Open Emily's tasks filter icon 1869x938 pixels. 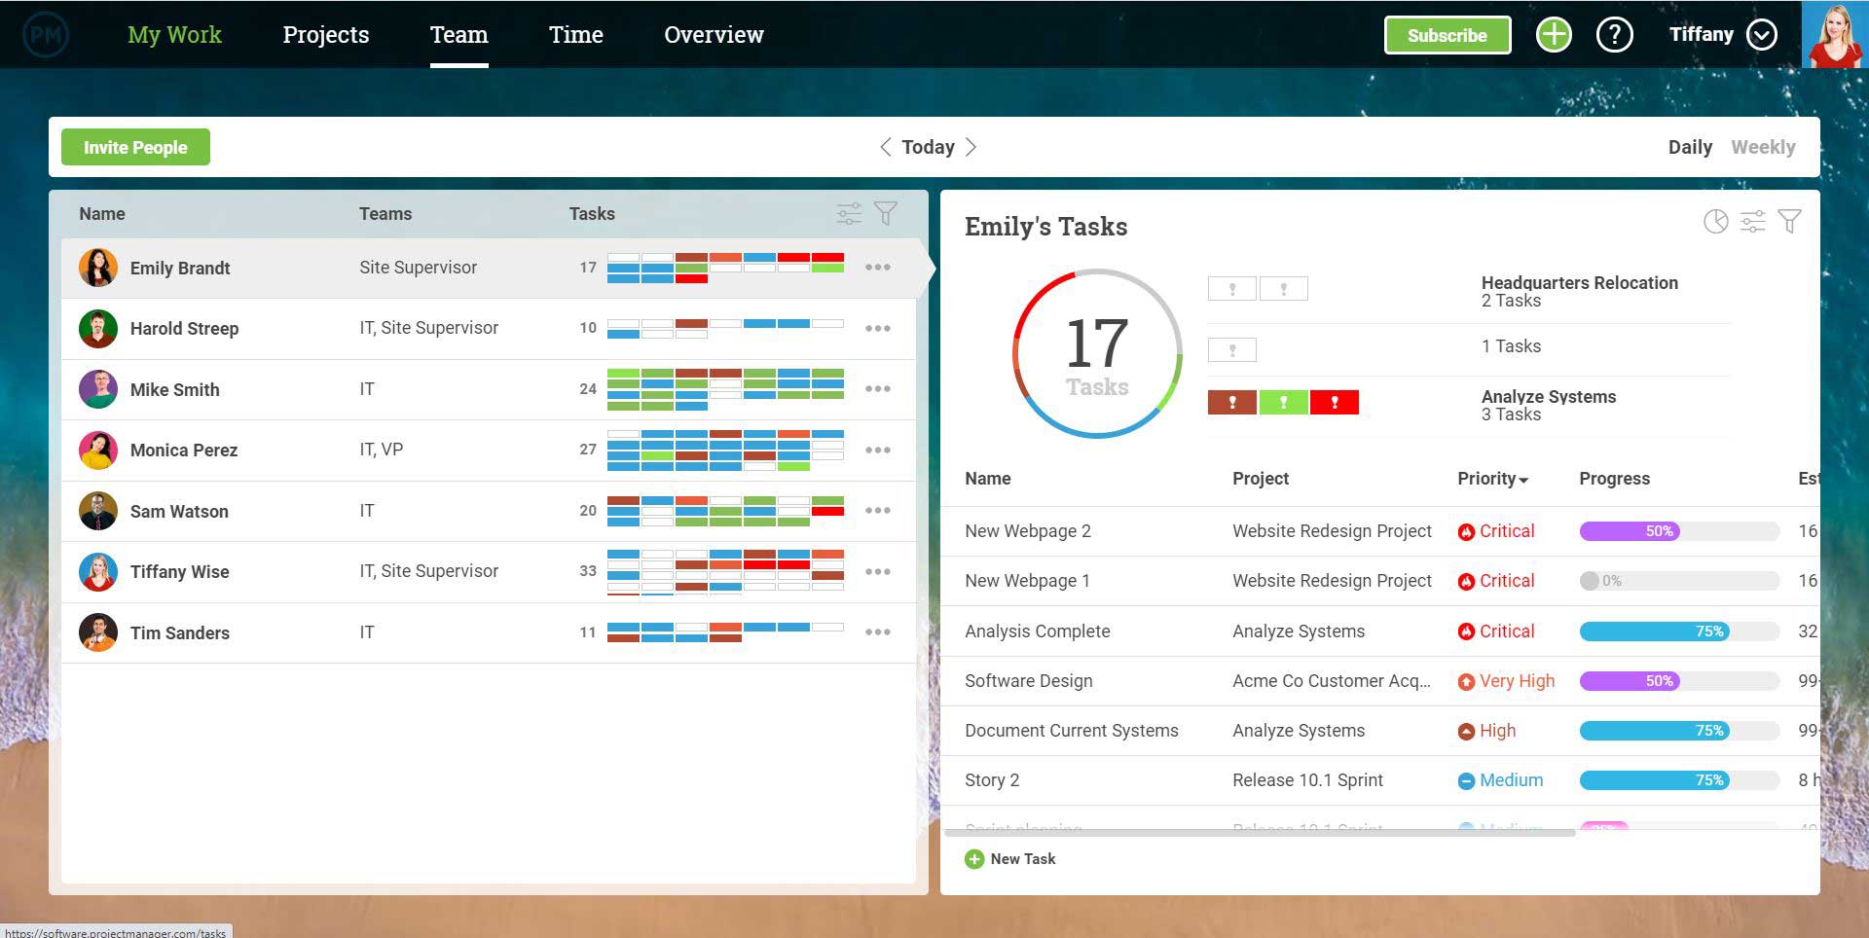(x=1789, y=222)
